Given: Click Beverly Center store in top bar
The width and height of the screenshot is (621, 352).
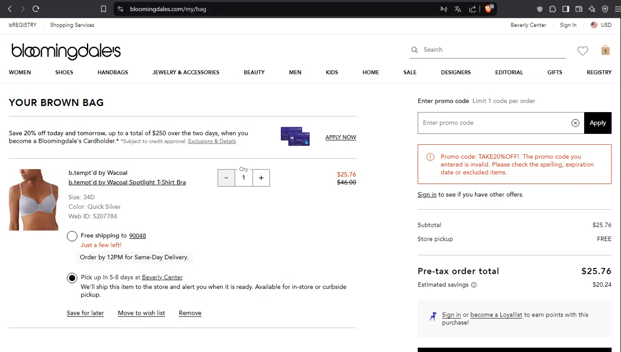Looking at the screenshot, I should click(528, 25).
